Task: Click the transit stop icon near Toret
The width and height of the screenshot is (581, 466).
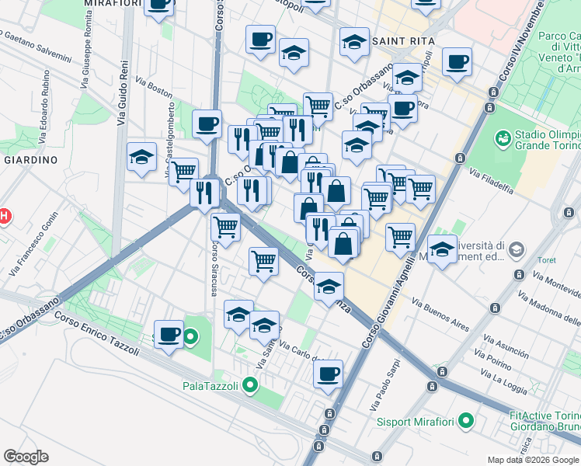Action: point(520,274)
